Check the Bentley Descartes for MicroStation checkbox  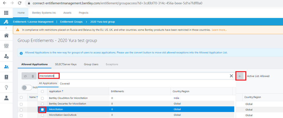tap(42, 104)
